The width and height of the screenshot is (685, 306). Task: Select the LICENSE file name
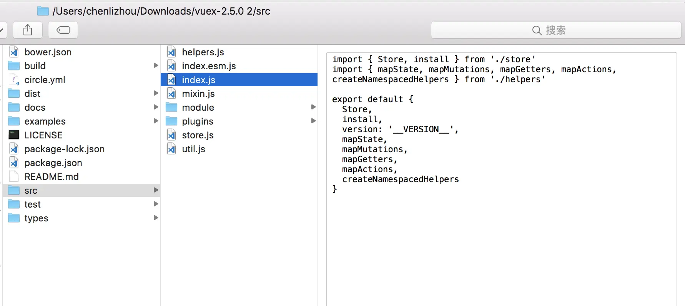[x=43, y=135]
